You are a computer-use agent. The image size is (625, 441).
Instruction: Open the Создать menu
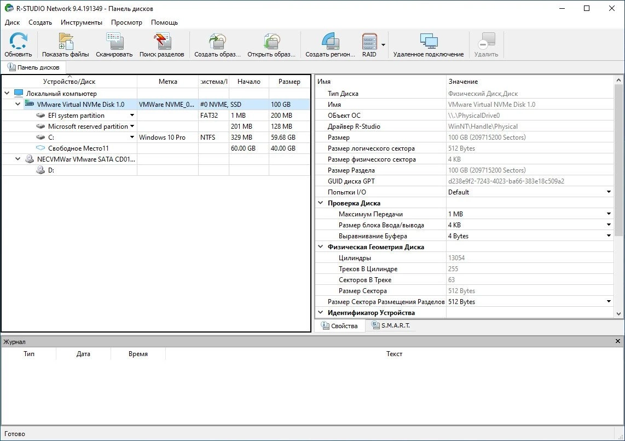(40, 22)
